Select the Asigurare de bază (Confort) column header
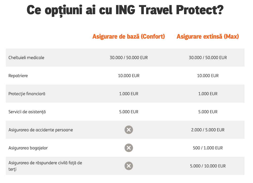Screen dimensions: 253x183 [129, 36]
